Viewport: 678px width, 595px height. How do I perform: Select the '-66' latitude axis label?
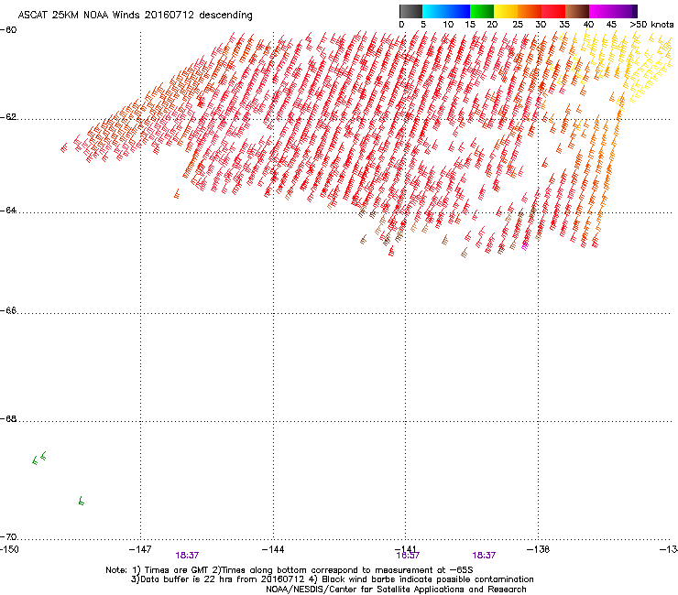pos(8,310)
